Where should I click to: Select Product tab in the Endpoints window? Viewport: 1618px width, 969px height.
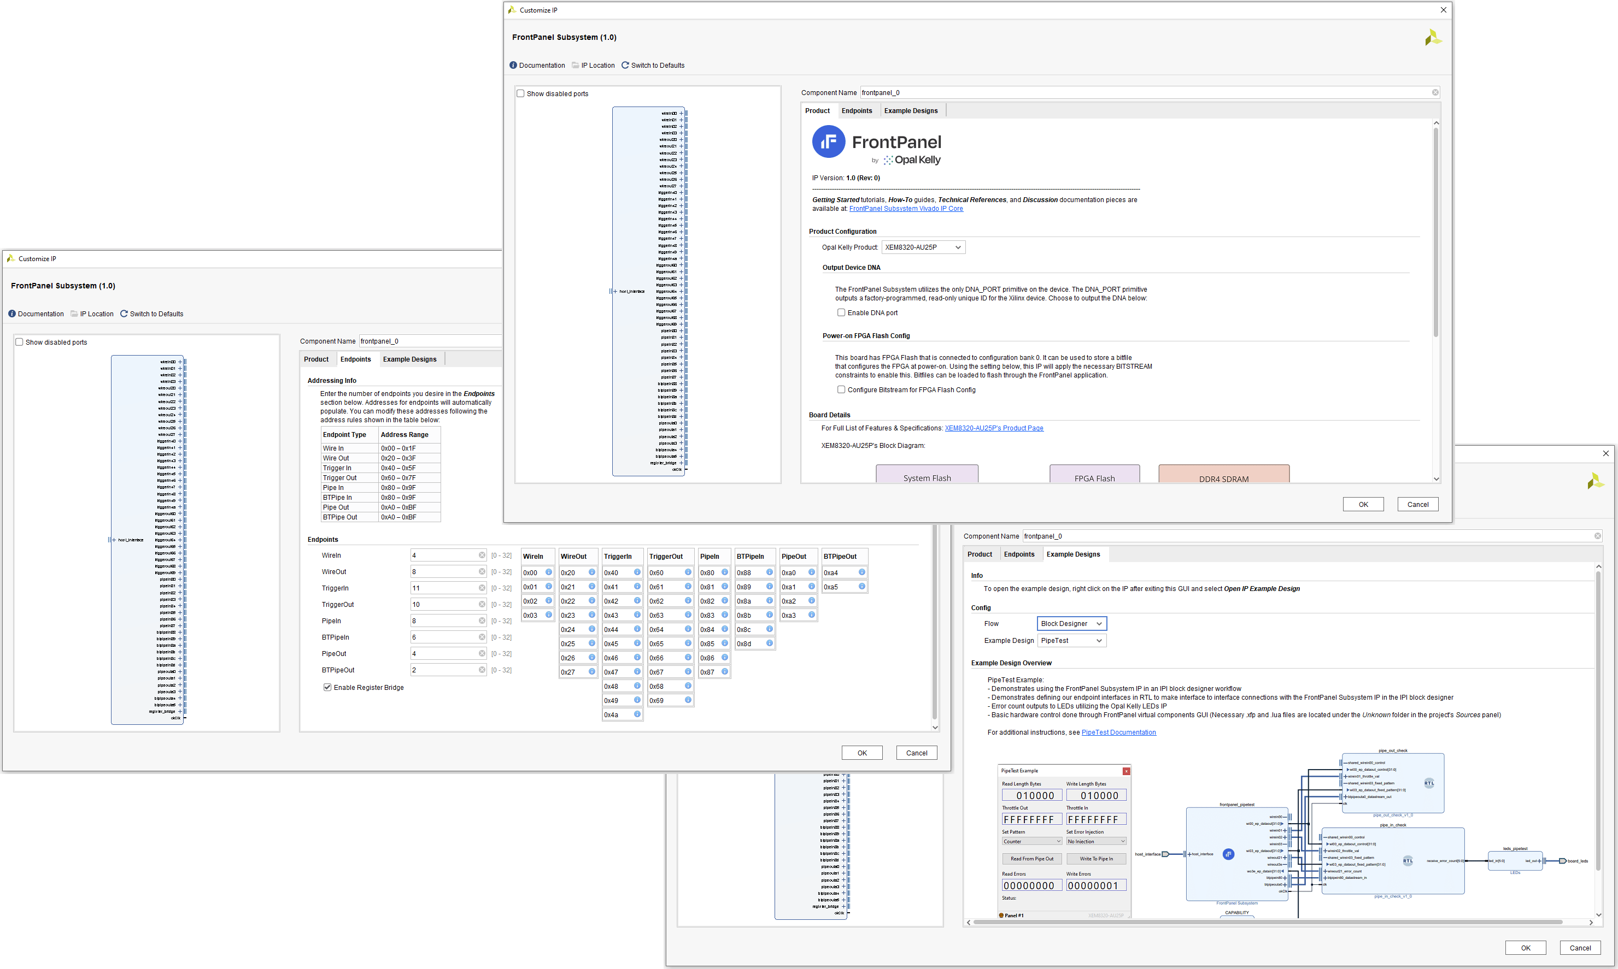pyautogui.click(x=316, y=360)
